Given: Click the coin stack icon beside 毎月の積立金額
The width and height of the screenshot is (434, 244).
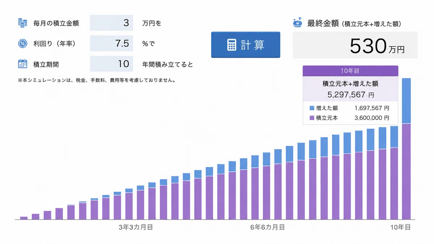Looking at the screenshot, I should pyautogui.click(x=22, y=23).
